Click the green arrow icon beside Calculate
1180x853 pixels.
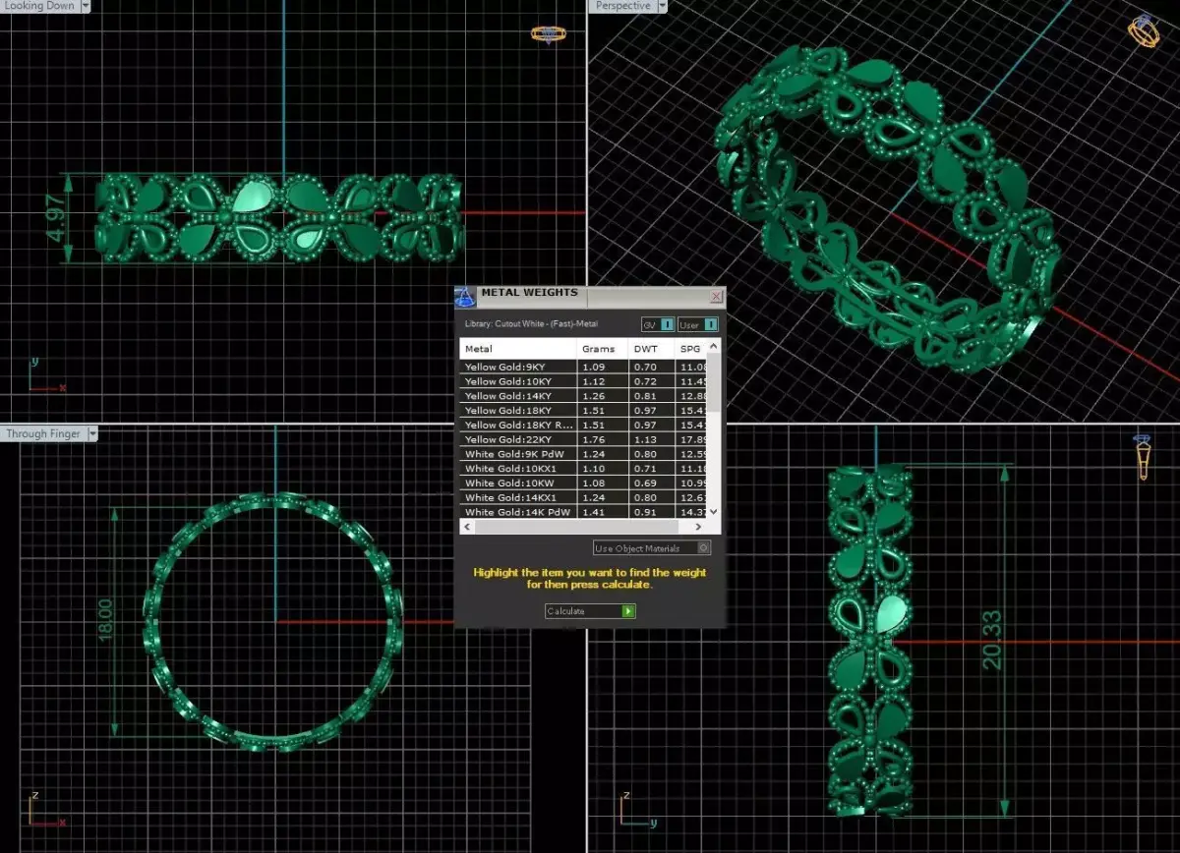click(628, 611)
